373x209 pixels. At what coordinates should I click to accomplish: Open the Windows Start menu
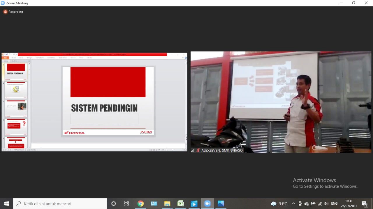[6, 203]
